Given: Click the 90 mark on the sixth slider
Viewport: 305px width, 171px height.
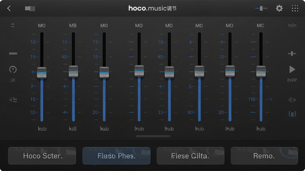Looking at the screenshot, I should 190,112.
